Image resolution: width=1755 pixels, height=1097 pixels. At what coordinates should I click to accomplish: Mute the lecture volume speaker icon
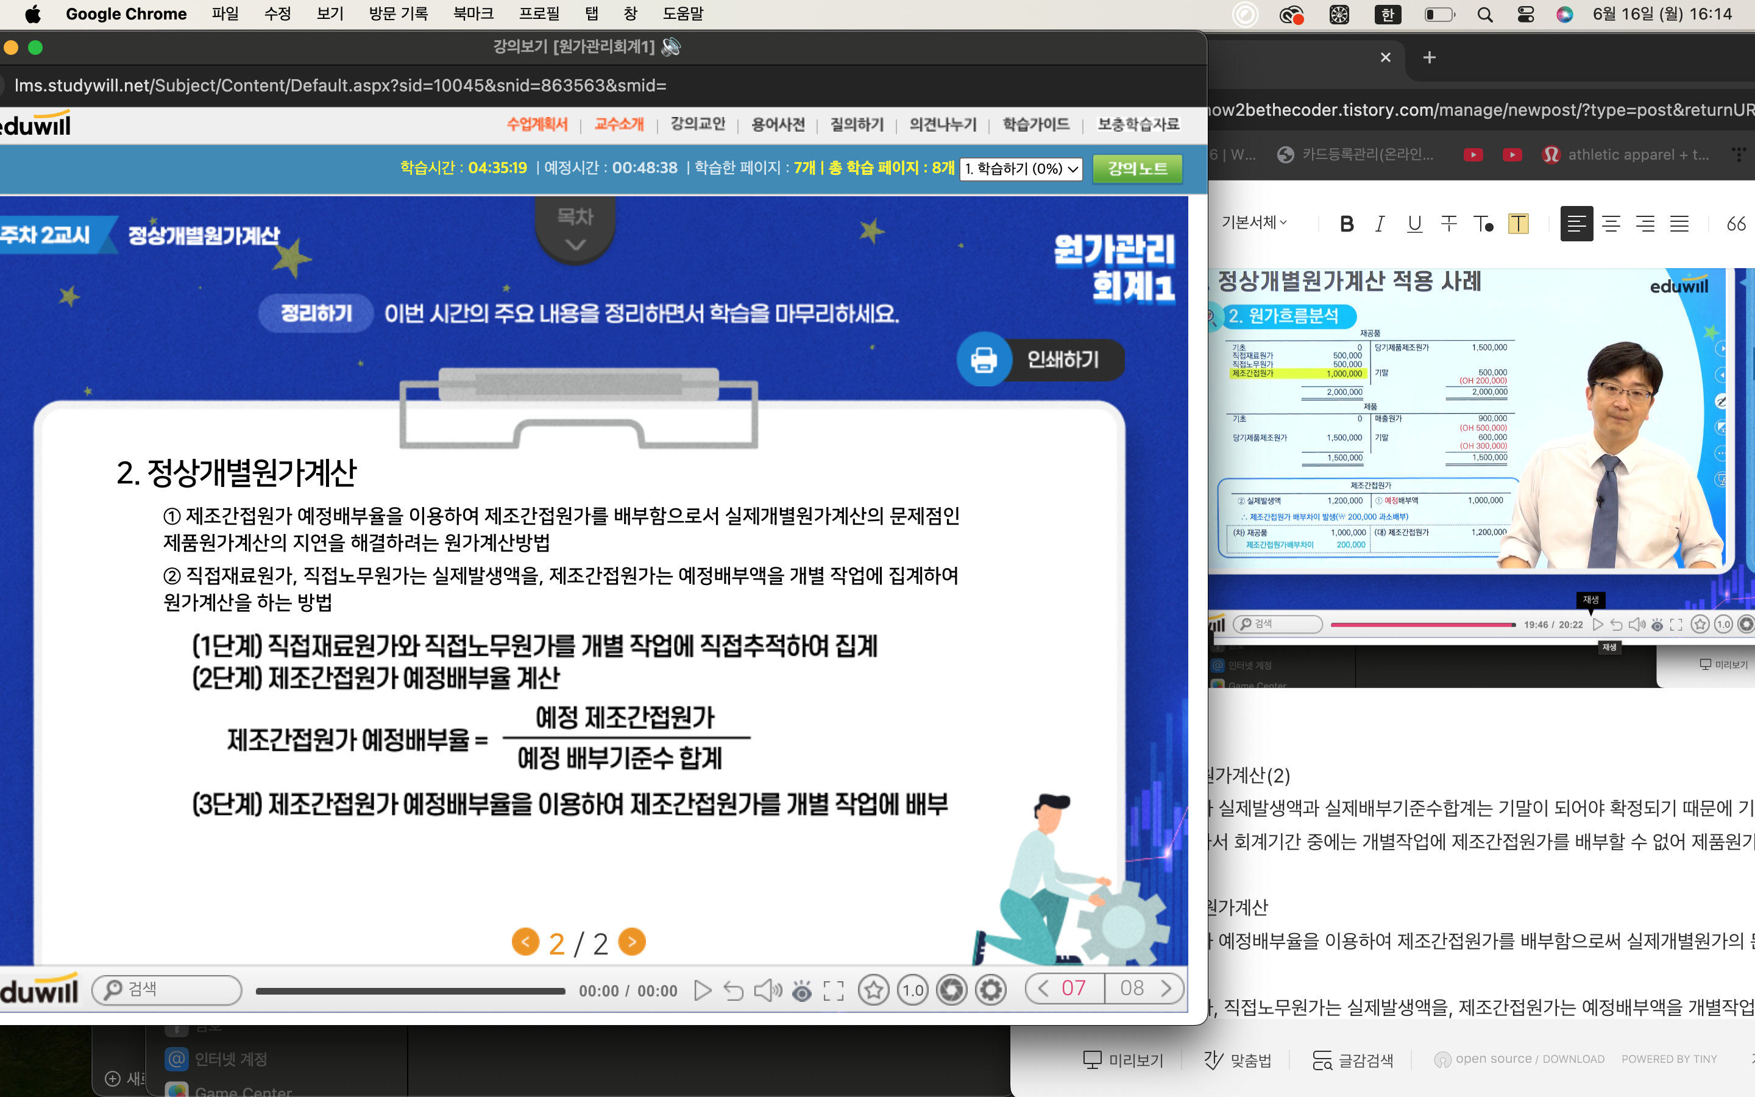click(x=767, y=990)
